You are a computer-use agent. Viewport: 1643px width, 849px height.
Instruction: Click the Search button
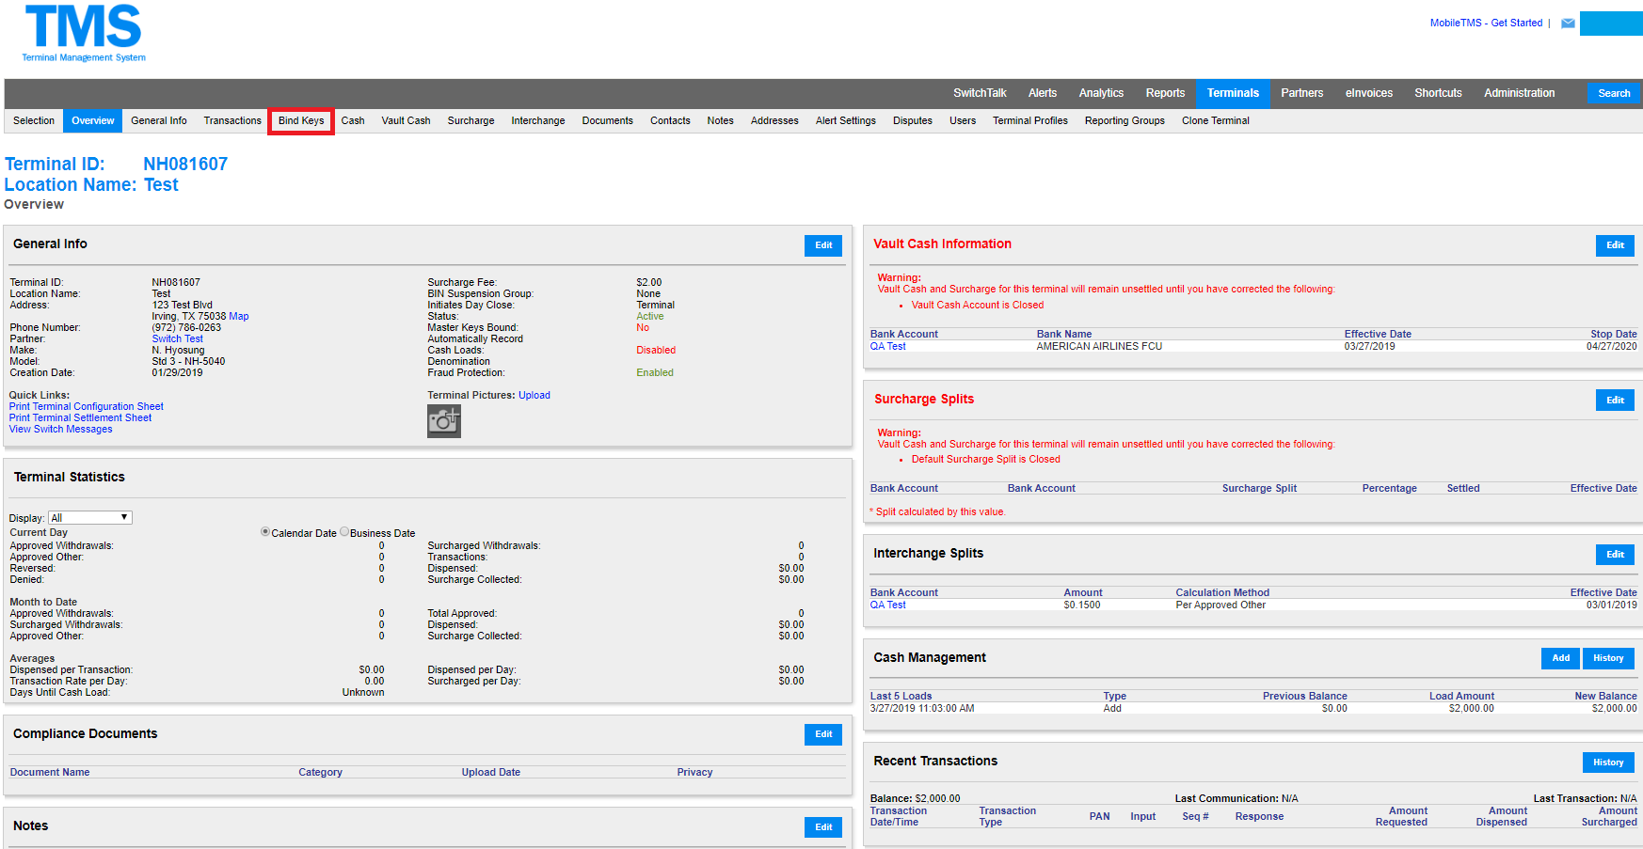click(1614, 93)
